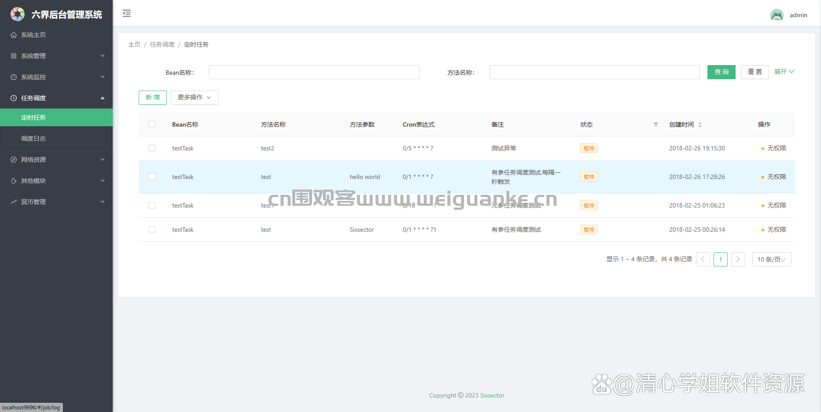The height and width of the screenshot is (412, 821).
Task: Click the system logo icon
Action: tap(18, 14)
